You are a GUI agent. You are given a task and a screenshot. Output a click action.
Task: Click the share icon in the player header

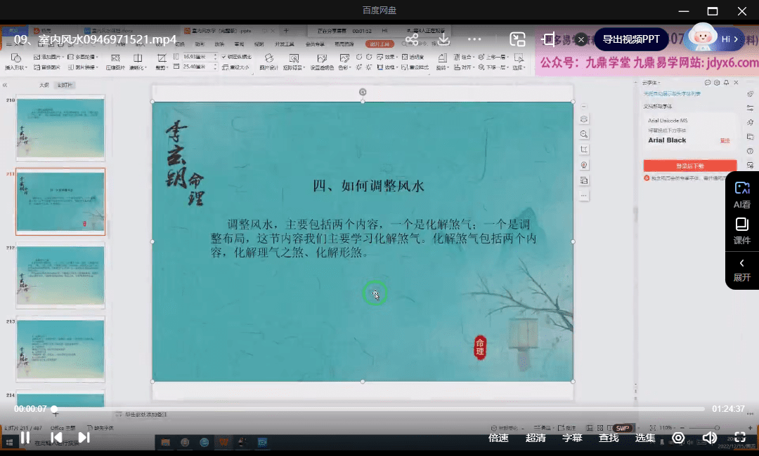coord(412,39)
